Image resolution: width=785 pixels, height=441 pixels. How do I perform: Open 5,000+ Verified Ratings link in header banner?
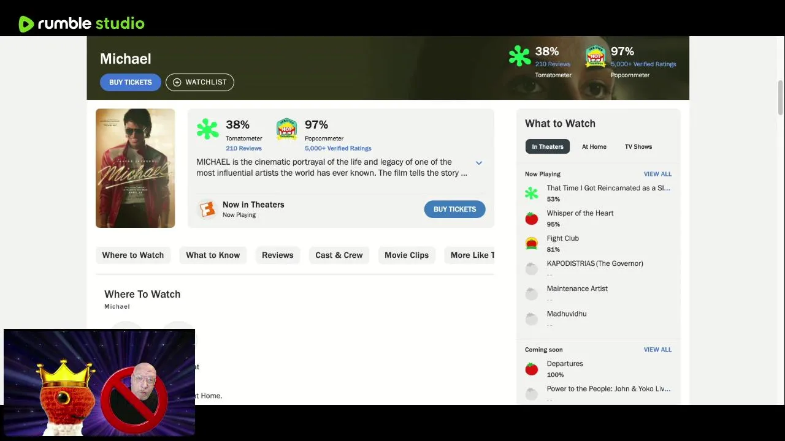point(643,64)
